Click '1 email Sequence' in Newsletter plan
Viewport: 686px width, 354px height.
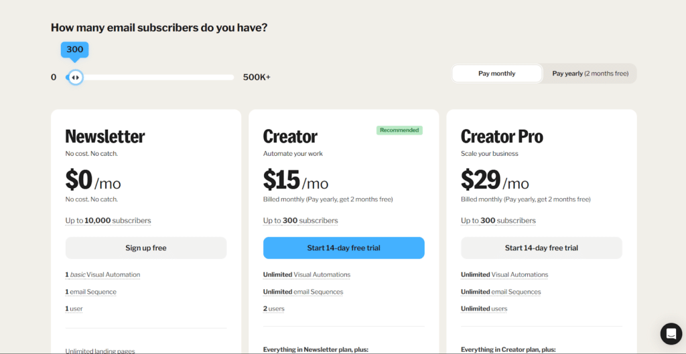pos(91,292)
